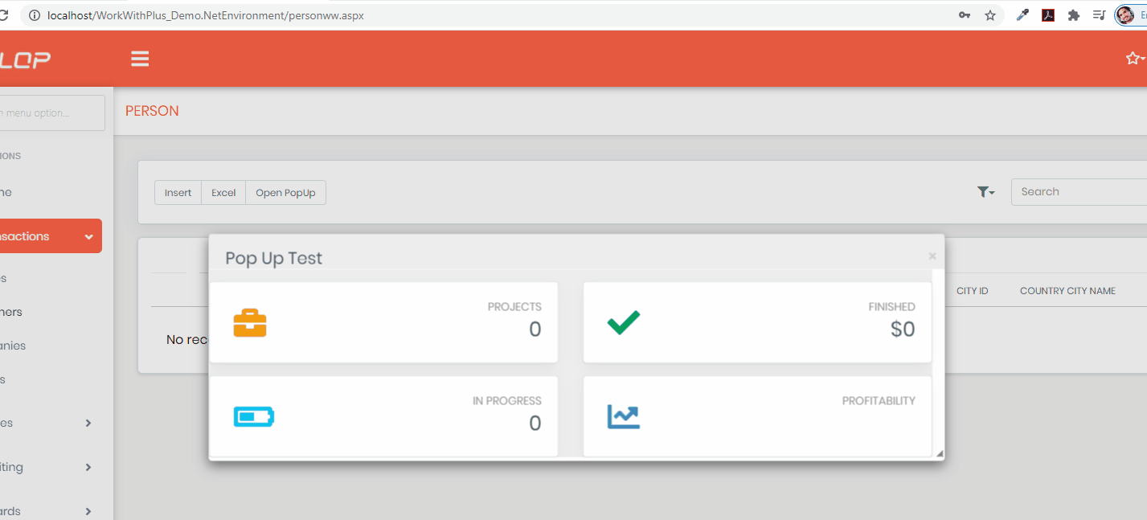Viewport: 1147px width, 520px height.
Task: Select the Profitability chart icon
Action: [623, 416]
